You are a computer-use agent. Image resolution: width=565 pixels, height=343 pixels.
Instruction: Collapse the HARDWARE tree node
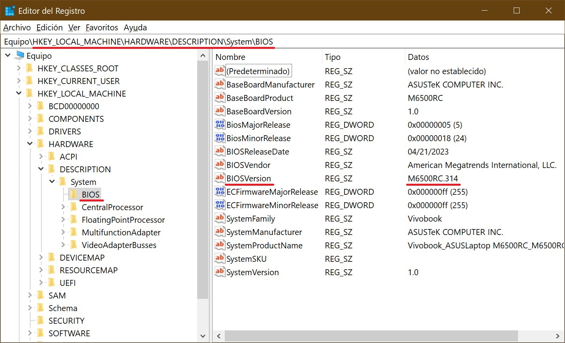(30, 144)
